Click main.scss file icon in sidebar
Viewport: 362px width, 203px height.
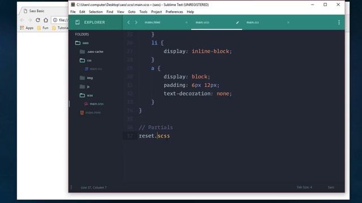86,104
